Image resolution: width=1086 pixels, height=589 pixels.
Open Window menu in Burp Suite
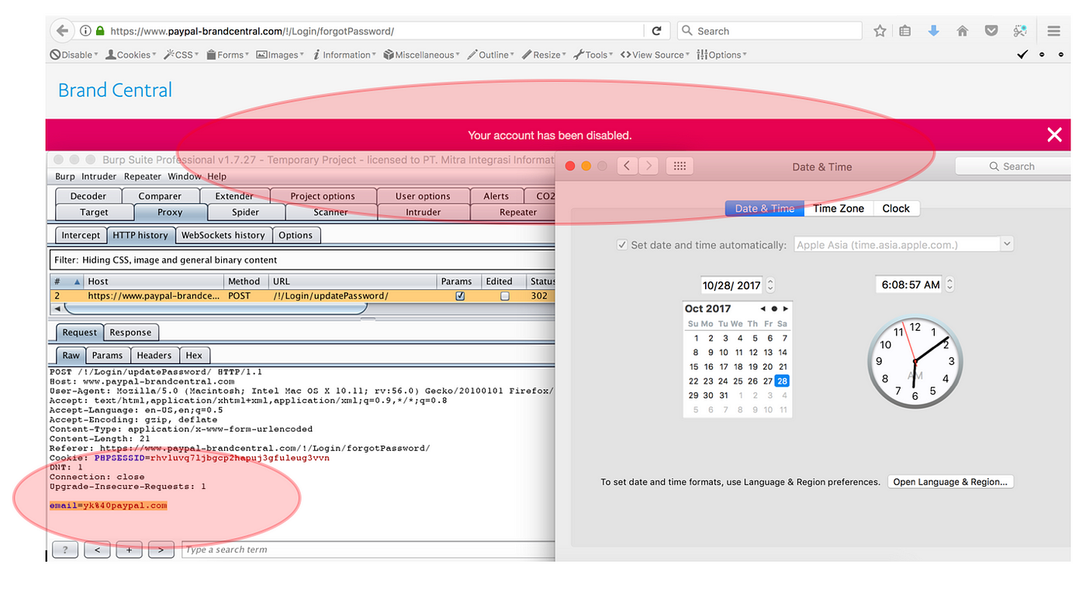(185, 177)
